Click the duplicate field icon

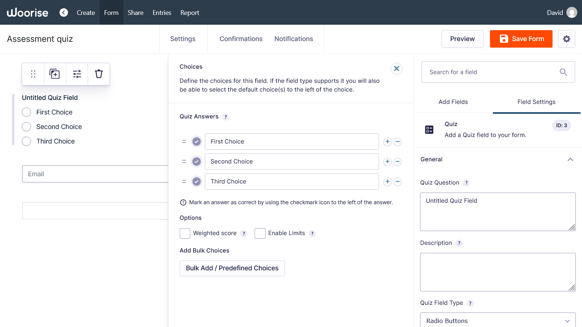click(x=55, y=74)
